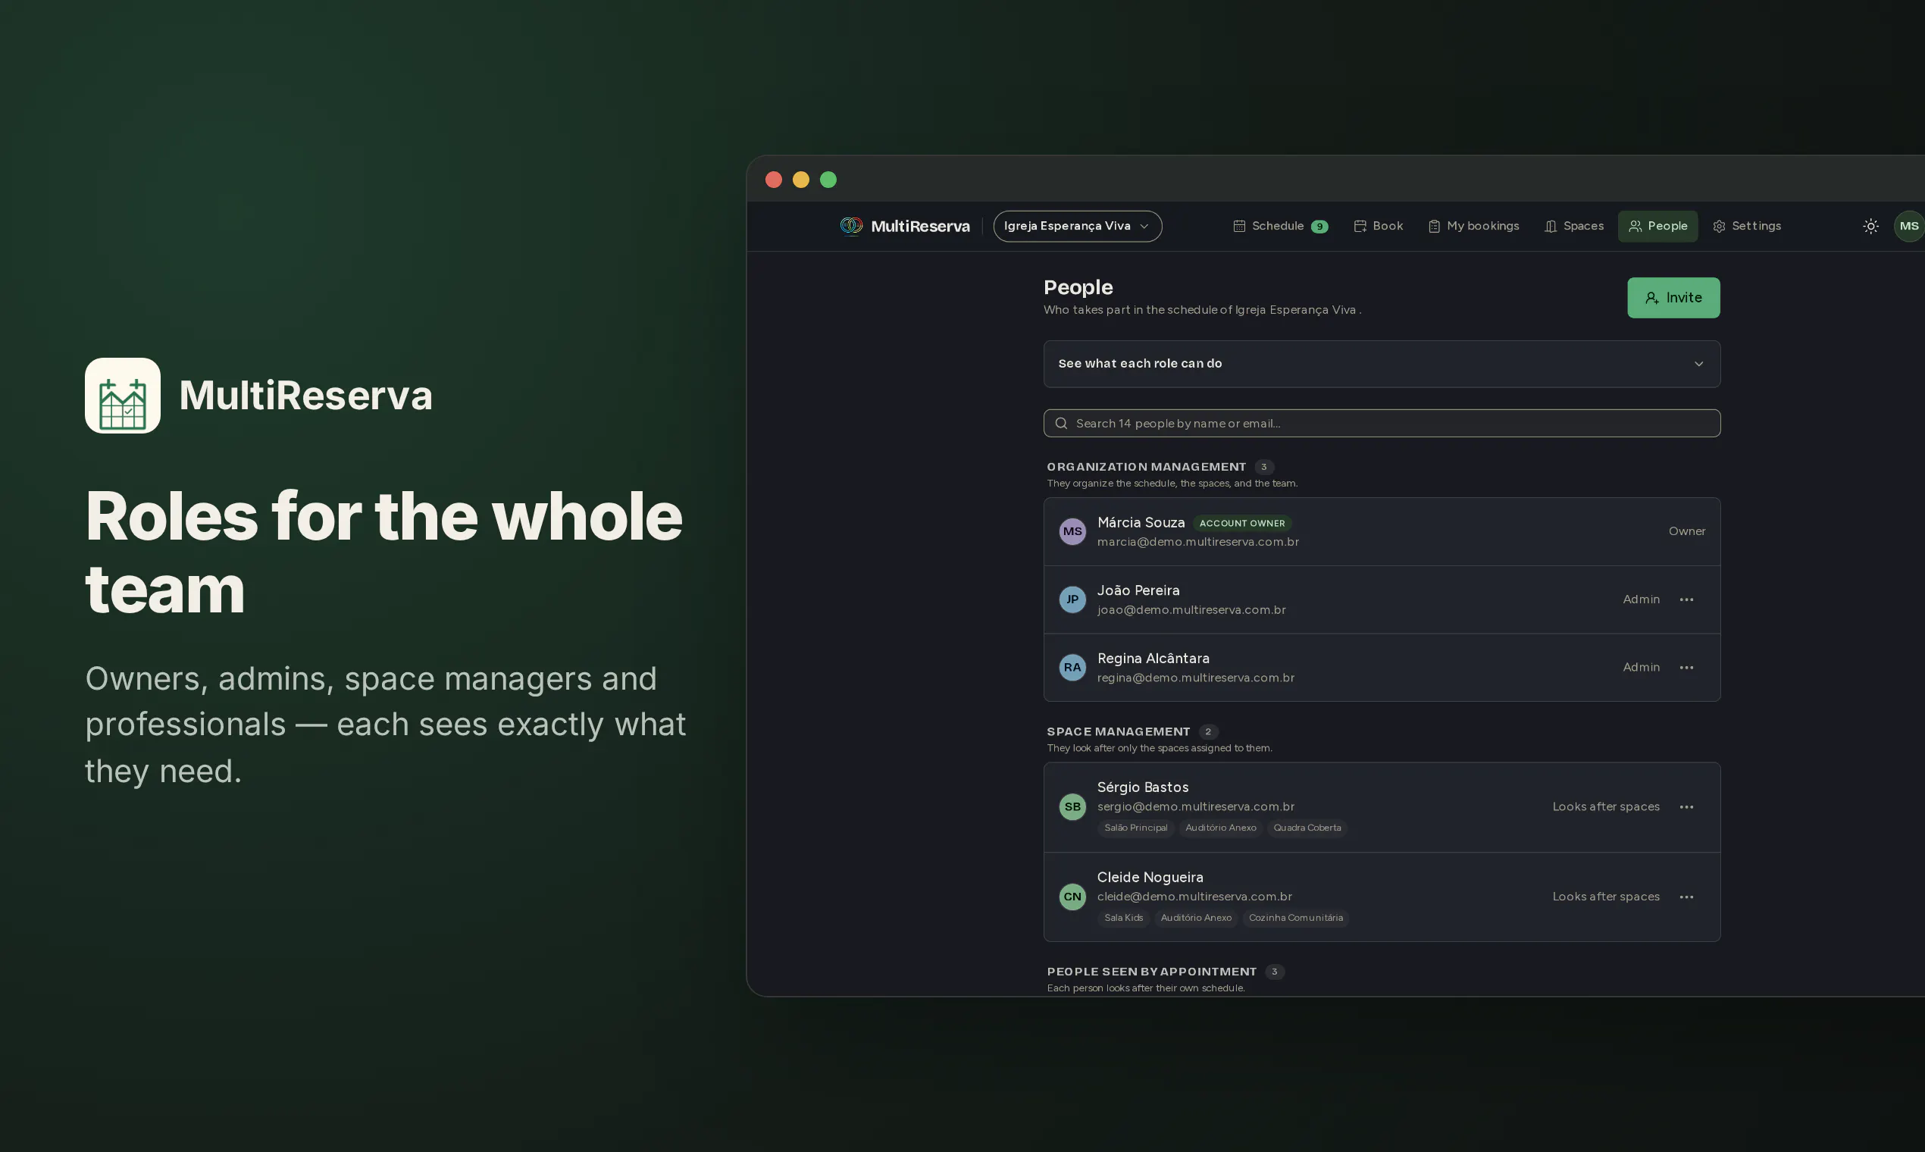Click the MS avatar beside Márcia Souza

pyautogui.click(x=1072, y=532)
